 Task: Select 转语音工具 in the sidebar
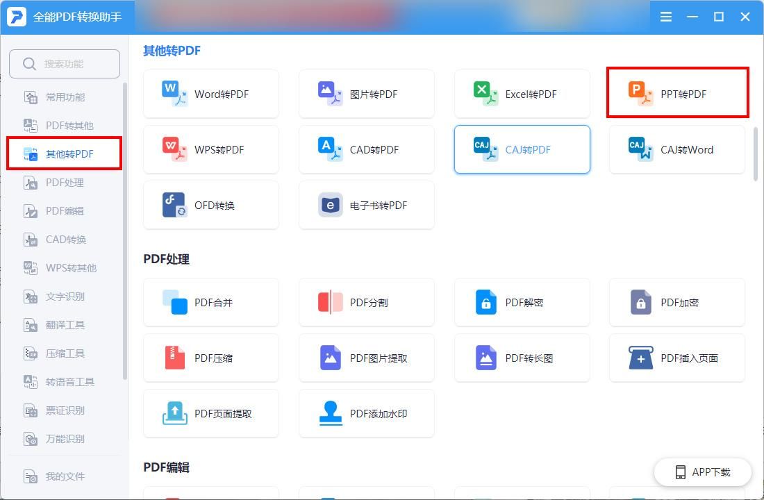(x=65, y=382)
